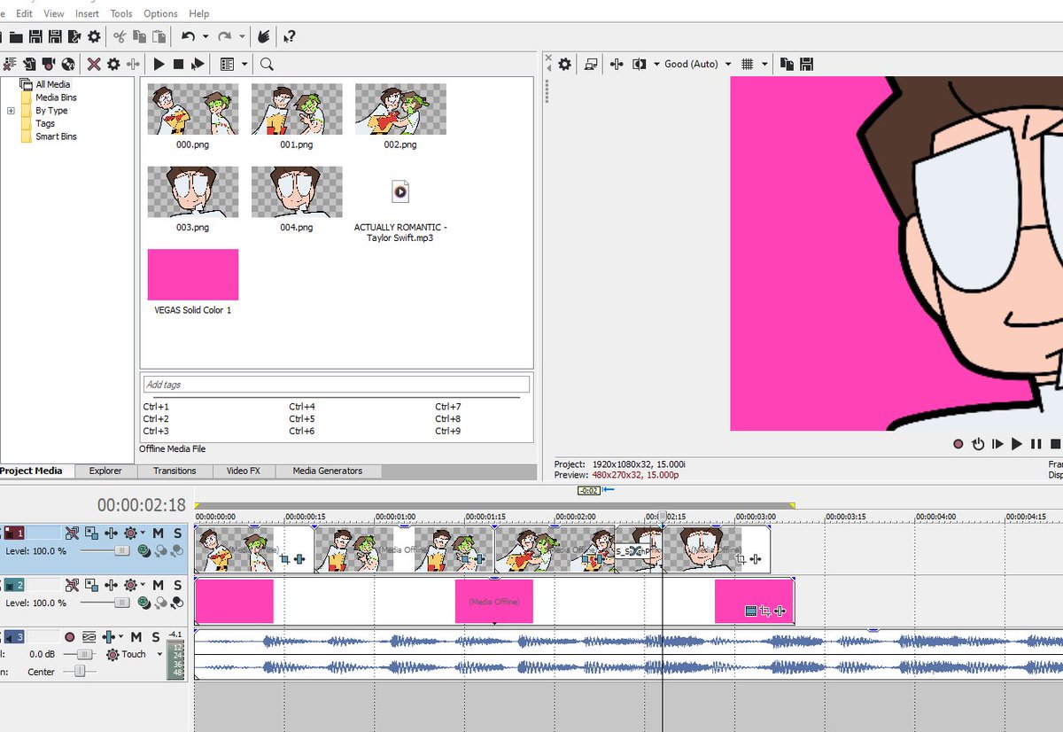The image size is (1063, 732).
Task: Open the Insert menu
Action: click(x=87, y=13)
